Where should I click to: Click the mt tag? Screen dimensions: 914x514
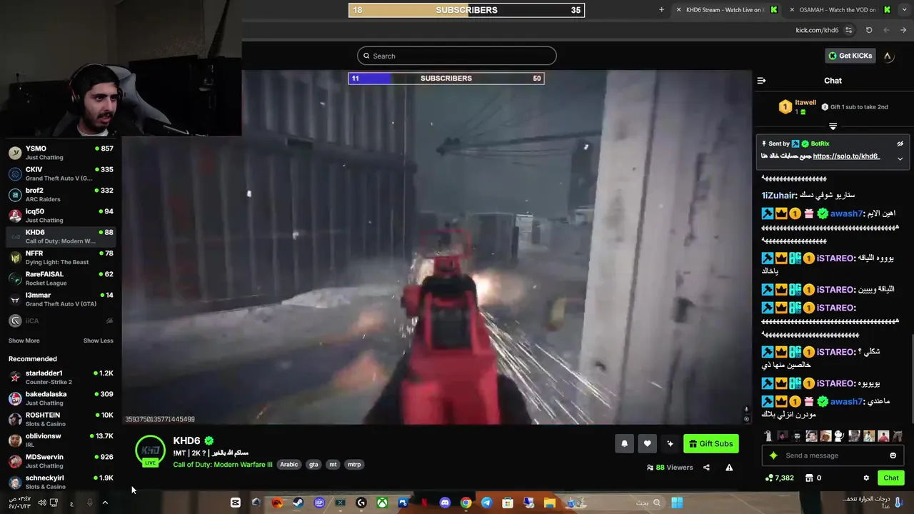point(333,465)
